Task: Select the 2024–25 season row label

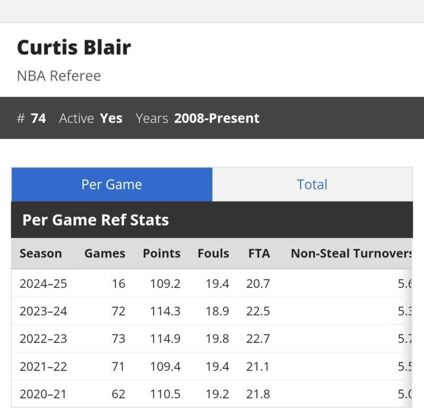Action: tap(43, 284)
